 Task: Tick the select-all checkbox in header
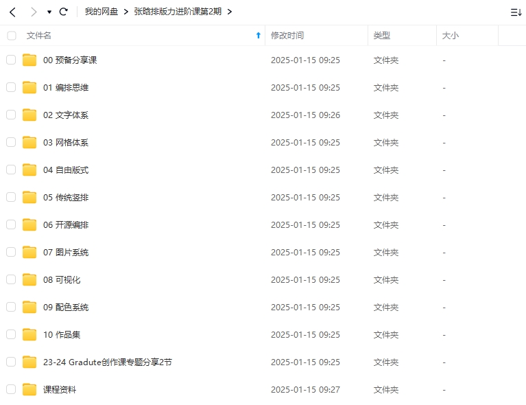click(11, 36)
